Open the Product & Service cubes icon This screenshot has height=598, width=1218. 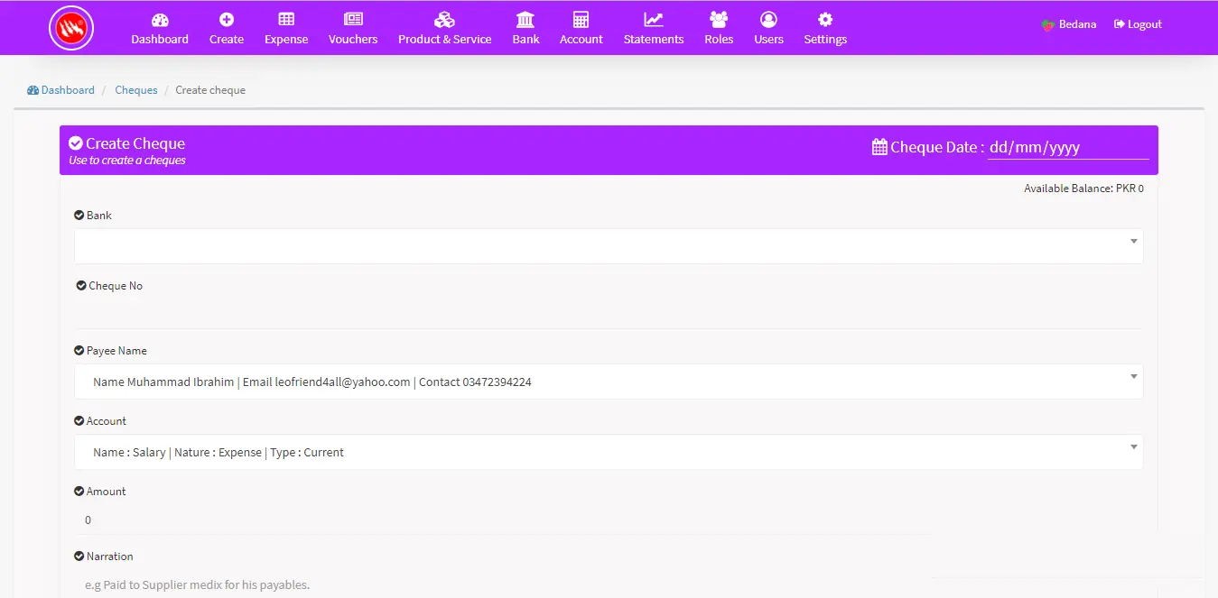click(444, 19)
